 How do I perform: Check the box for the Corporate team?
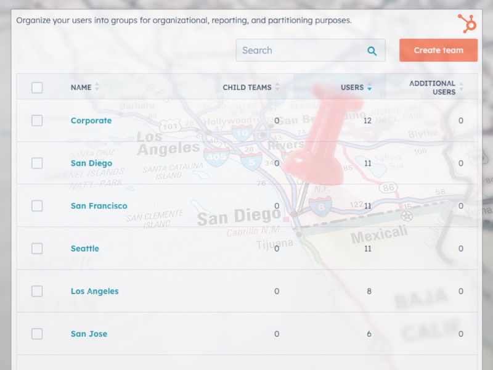(x=37, y=121)
